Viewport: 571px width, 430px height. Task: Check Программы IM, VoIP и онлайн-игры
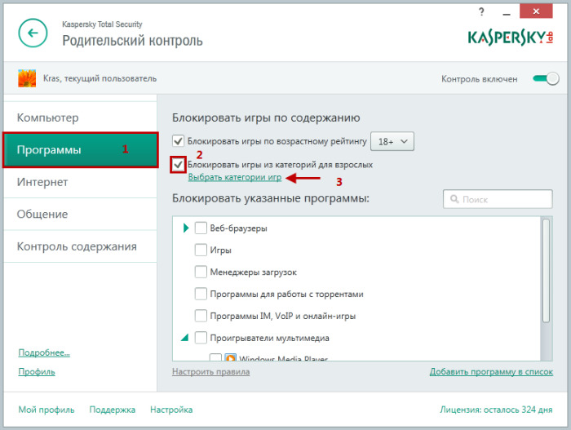point(201,316)
